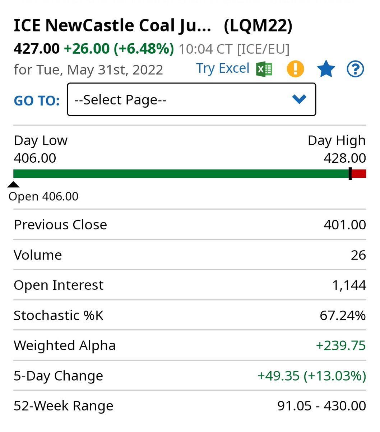380x432 pixels.
Task: Click the Weighted Alpha label
Action: click(65, 346)
